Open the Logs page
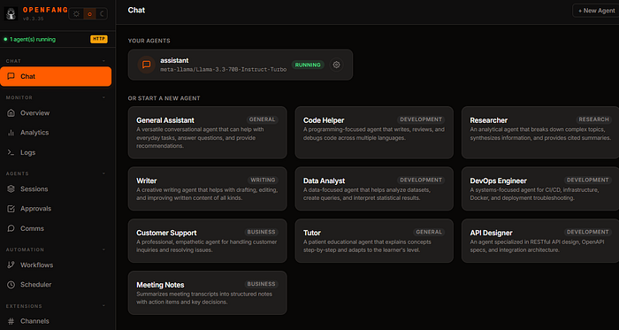The image size is (619, 330). pos(56,152)
